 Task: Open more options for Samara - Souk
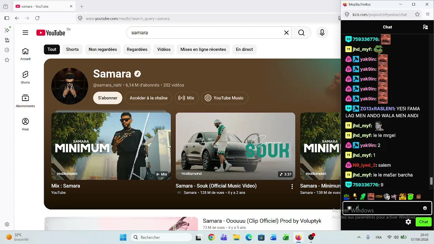(x=292, y=186)
